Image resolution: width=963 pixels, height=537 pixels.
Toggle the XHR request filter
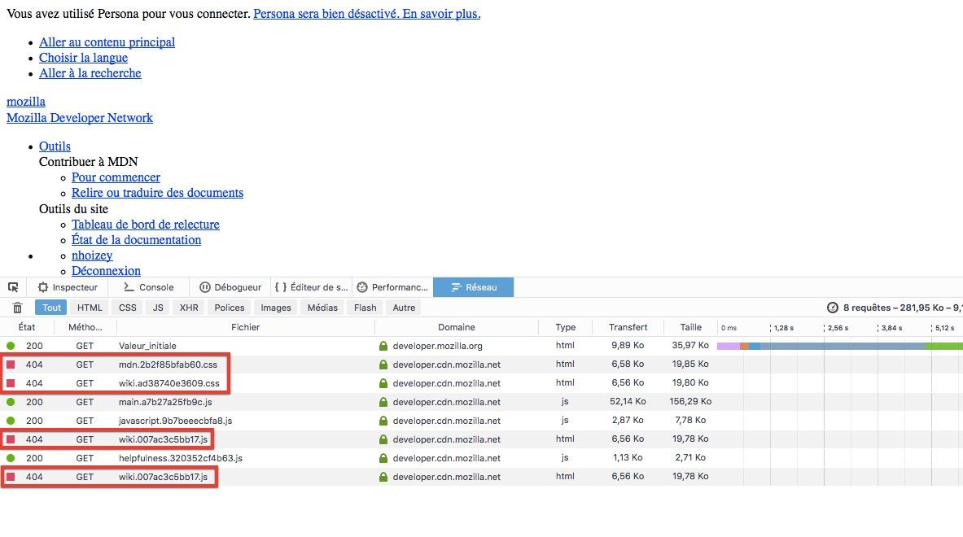pyautogui.click(x=189, y=308)
